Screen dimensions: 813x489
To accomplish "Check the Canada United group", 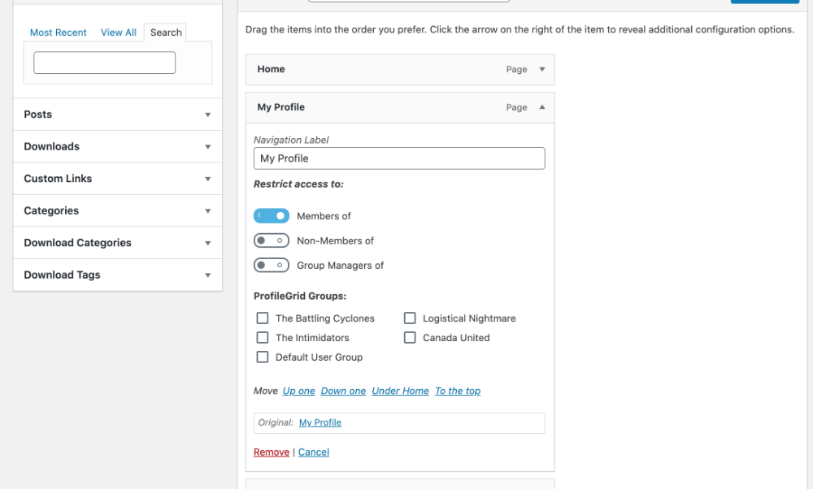I will (410, 338).
